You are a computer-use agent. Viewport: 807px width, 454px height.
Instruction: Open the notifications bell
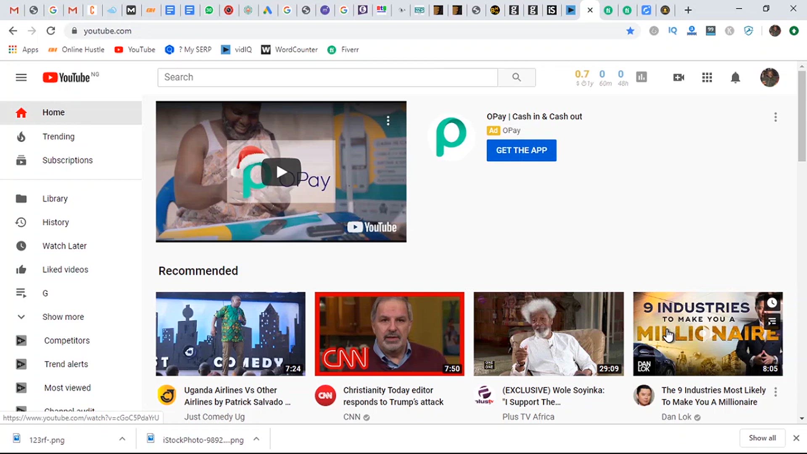(735, 77)
